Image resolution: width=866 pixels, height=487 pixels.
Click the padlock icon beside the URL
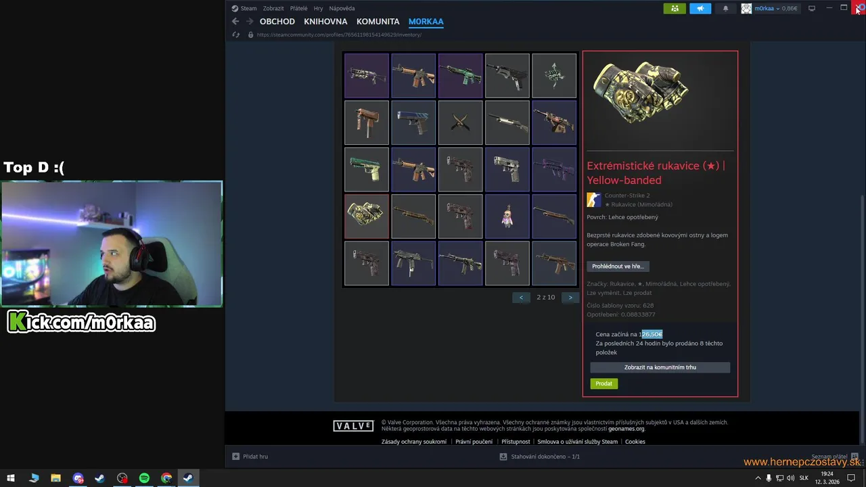point(250,34)
